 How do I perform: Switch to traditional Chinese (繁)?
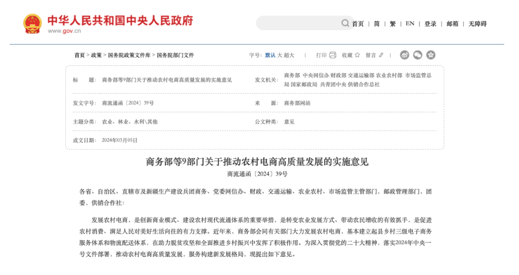[x=393, y=24]
